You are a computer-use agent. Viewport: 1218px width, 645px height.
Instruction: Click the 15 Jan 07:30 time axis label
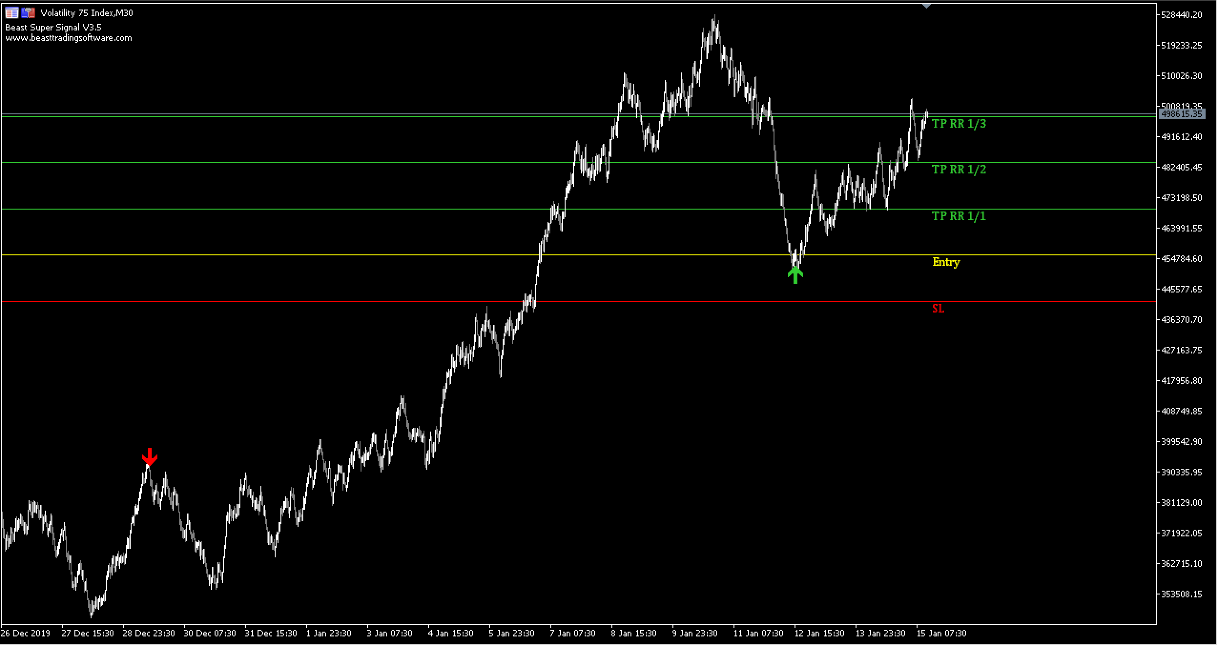941,634
